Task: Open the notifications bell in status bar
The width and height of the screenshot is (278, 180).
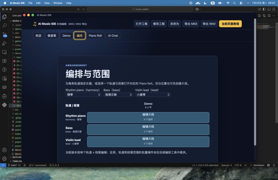Action: (274, 165)
